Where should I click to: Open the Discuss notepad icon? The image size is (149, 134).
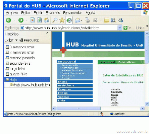(106, 20)
